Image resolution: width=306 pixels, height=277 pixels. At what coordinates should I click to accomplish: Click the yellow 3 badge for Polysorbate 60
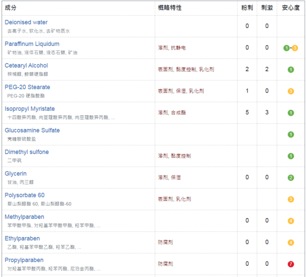pos(291,199)
